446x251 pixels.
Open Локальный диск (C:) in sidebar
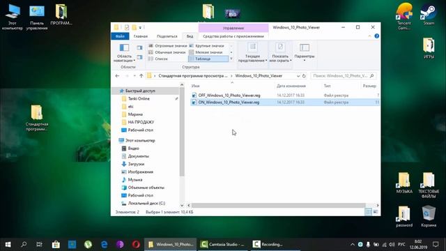point(146,203)
